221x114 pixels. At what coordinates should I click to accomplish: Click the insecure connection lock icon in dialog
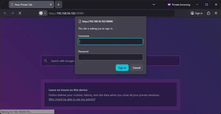[x=80, y=21]
